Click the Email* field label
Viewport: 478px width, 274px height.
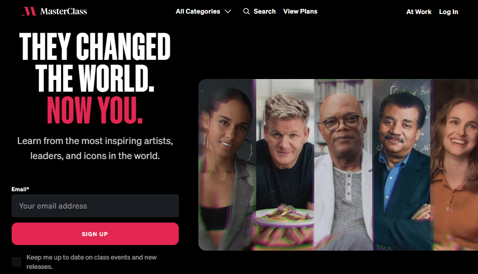20,189
